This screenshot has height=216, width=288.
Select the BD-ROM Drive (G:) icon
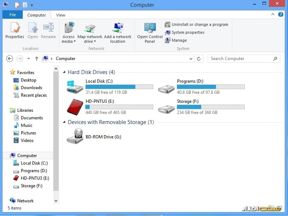point(75,137)
